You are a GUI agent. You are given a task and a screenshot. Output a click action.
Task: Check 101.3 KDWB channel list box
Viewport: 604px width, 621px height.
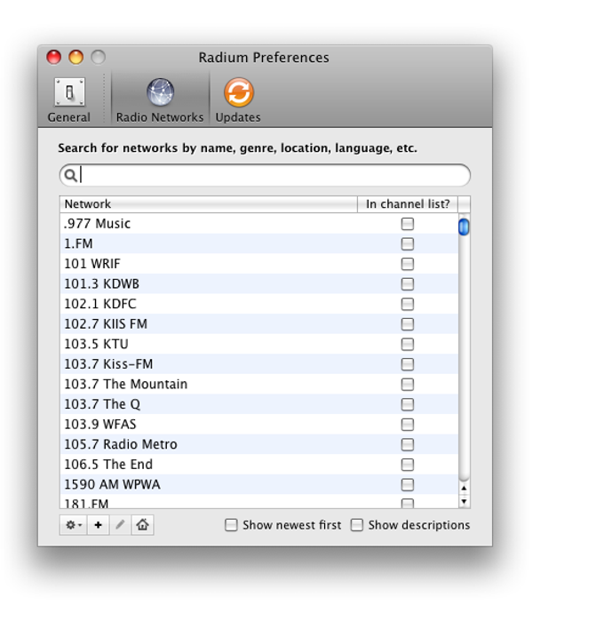pos(408,284)
